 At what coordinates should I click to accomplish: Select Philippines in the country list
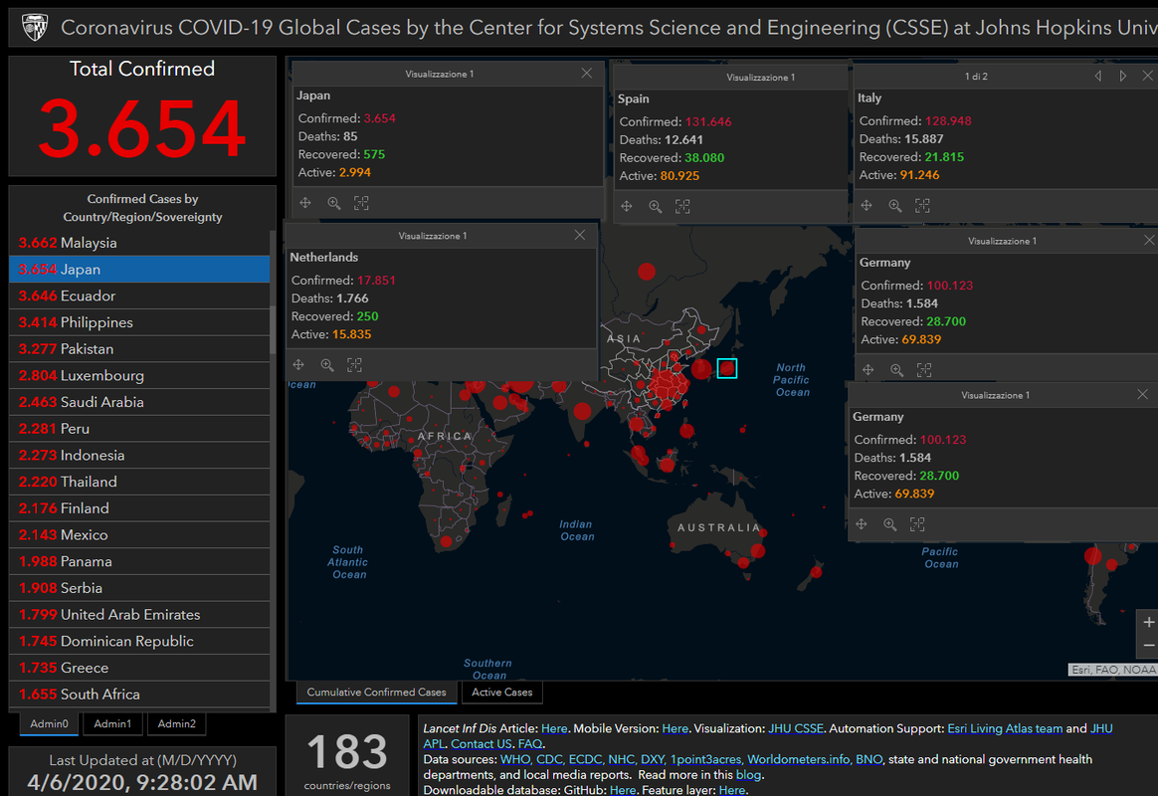(139, 322)
